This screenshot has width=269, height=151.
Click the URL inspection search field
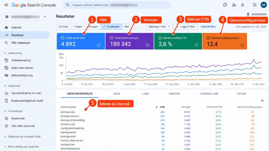117,5
